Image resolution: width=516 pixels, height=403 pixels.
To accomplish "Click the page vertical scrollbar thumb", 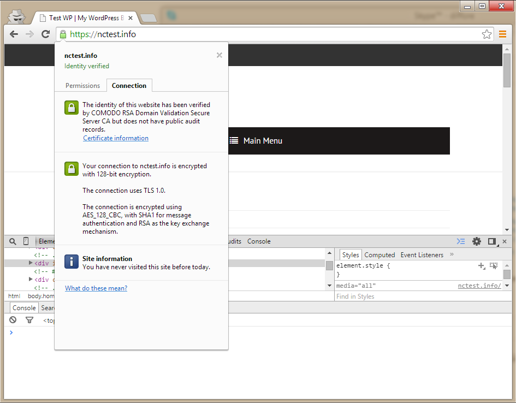I will [x=507, y=70].
